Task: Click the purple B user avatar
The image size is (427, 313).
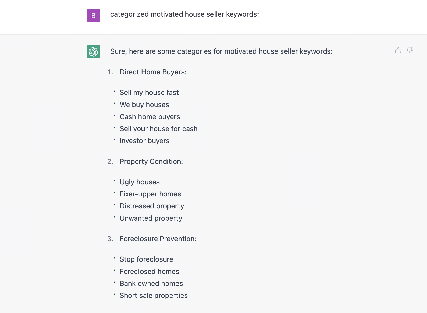Action: point(93,16)
